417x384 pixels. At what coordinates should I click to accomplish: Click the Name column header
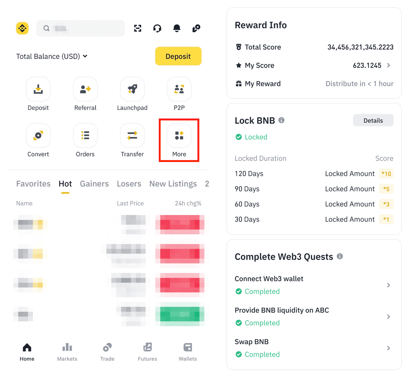(x=24, y=203)
